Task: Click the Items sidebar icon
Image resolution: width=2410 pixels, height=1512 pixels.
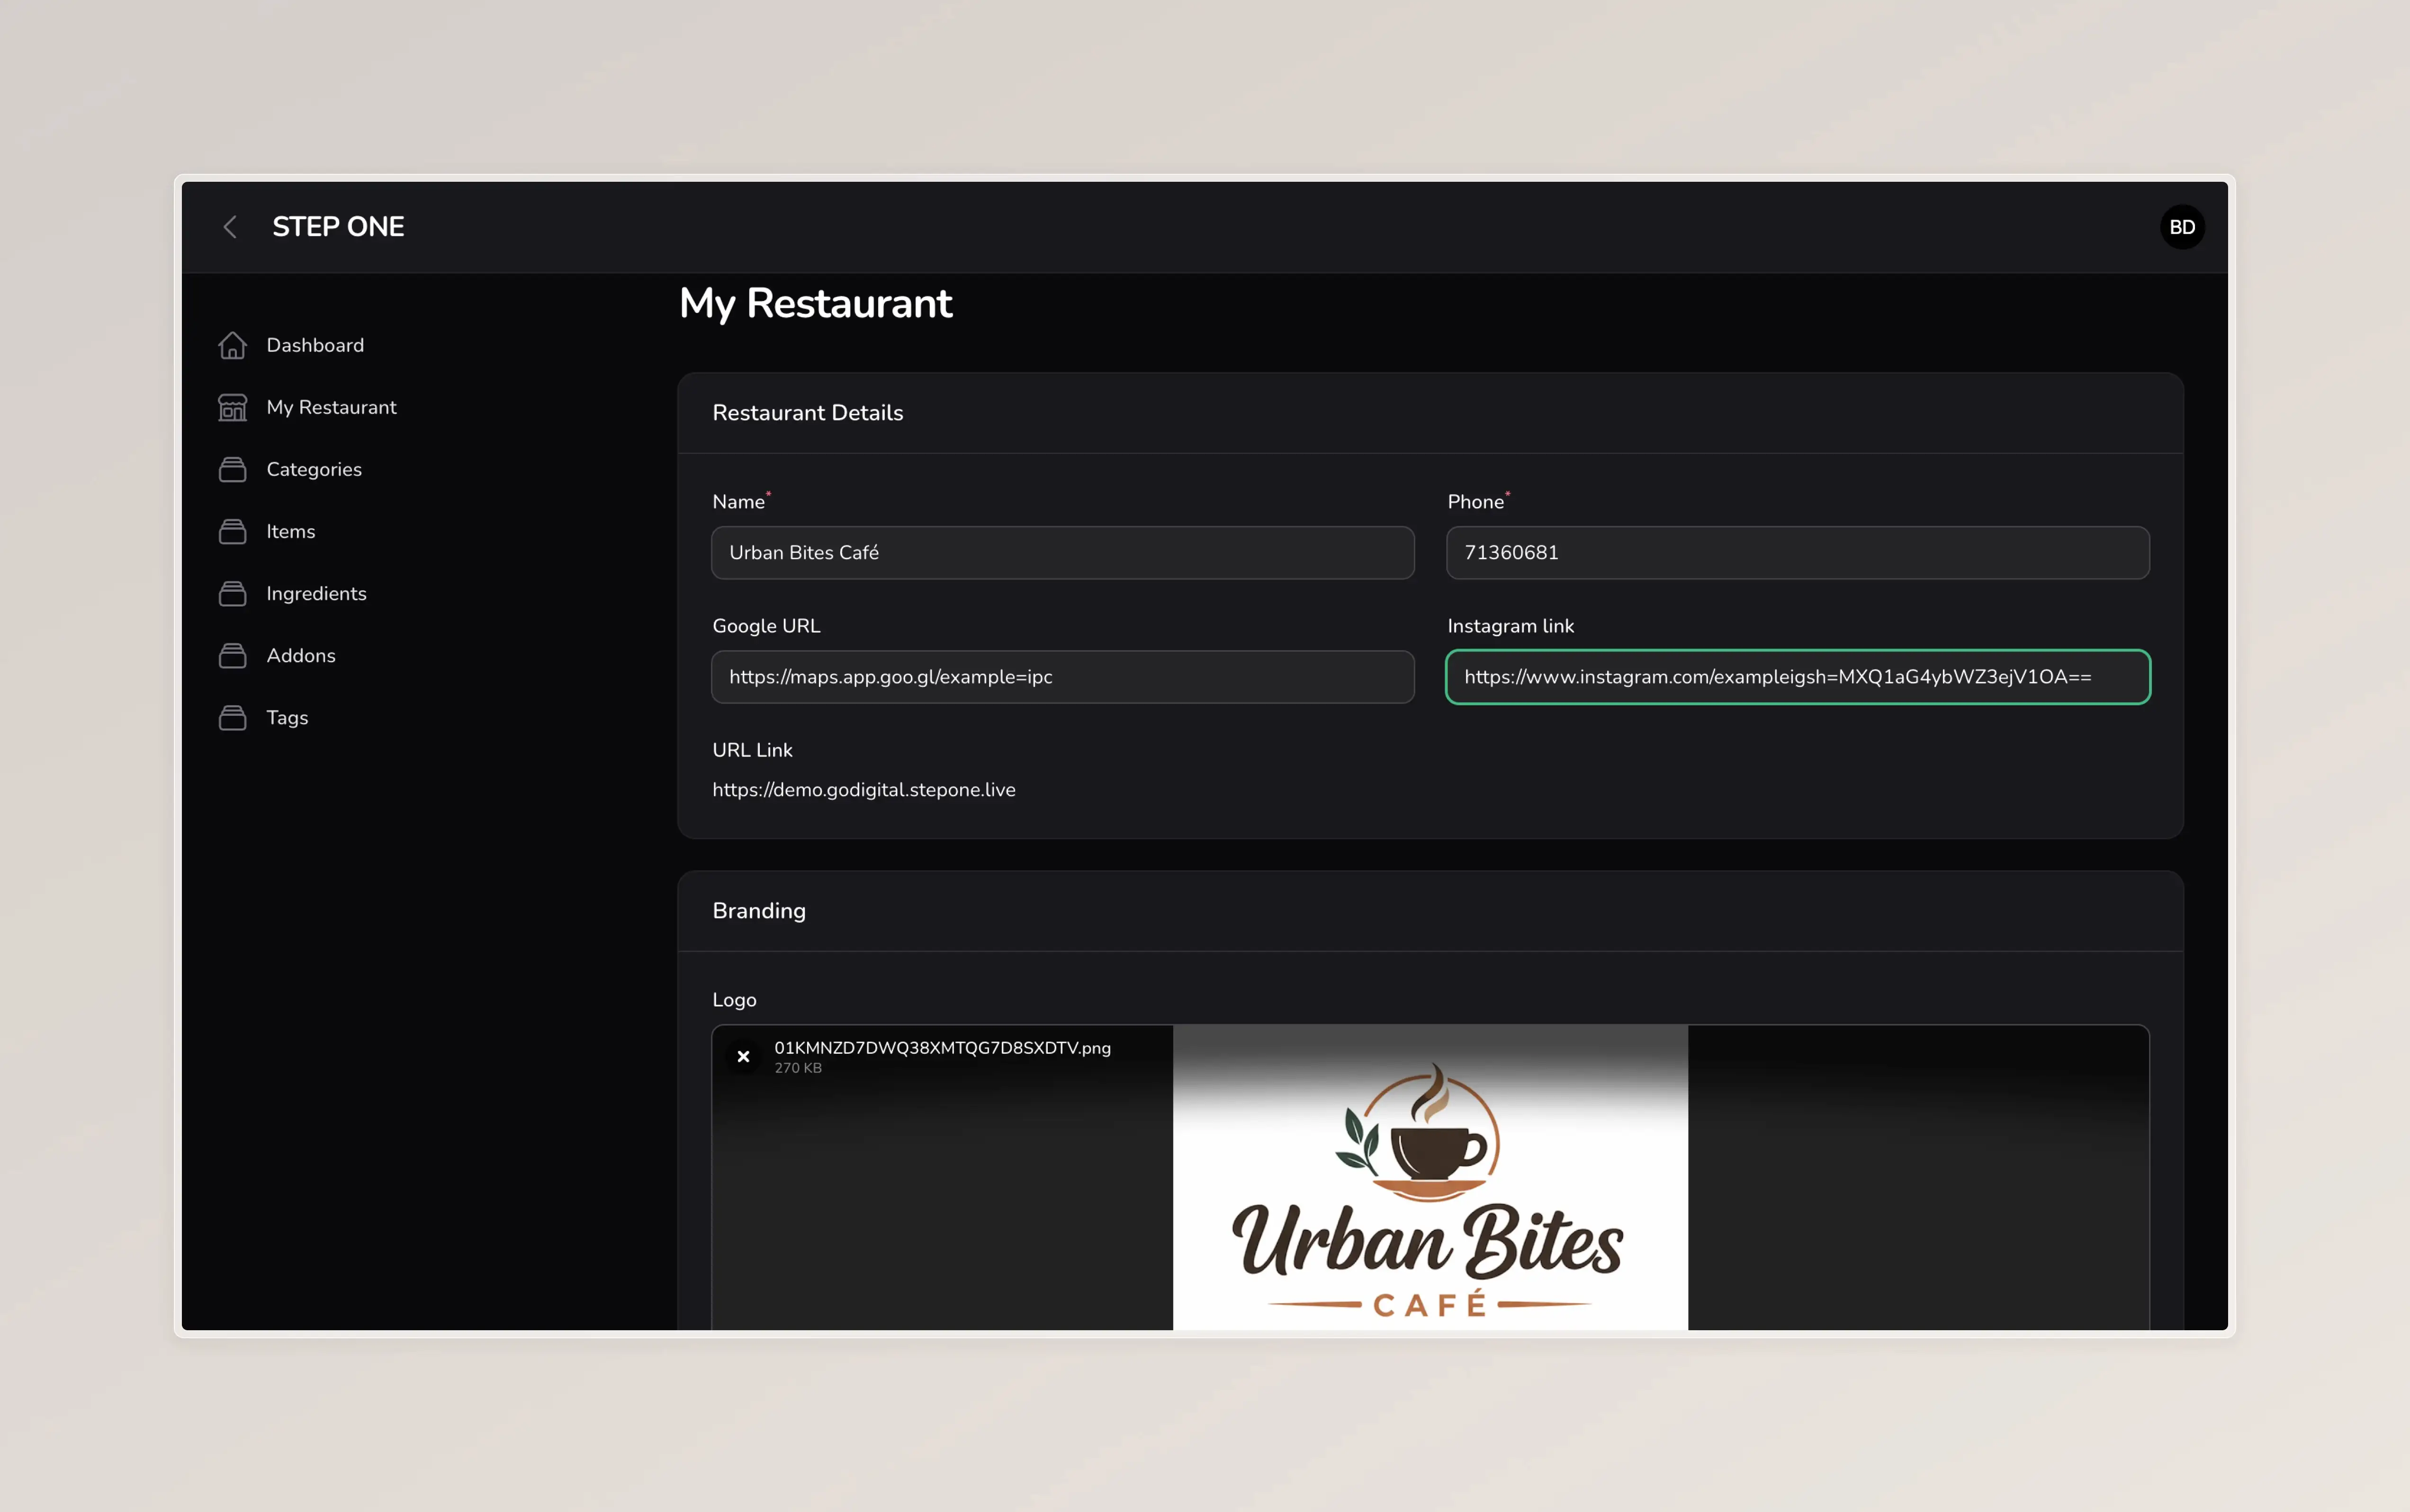Action: (x=232, y=531)
